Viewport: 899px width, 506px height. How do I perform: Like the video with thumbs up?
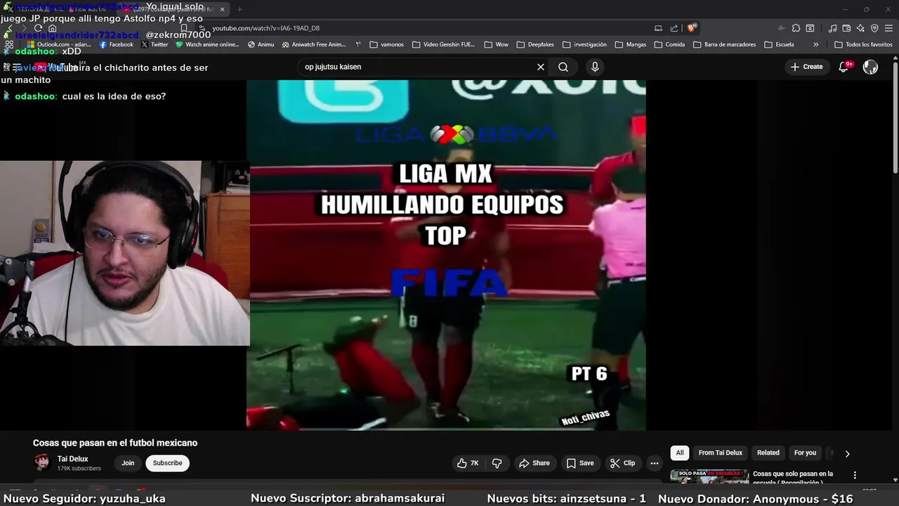pyautogui.click(x=468, y=463)
